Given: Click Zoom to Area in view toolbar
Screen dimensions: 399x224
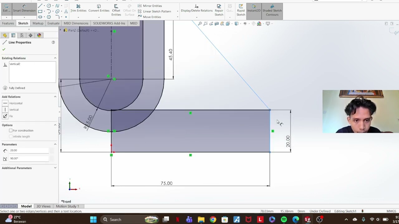Looking at the screenshot, I should (x=205, y=24).
